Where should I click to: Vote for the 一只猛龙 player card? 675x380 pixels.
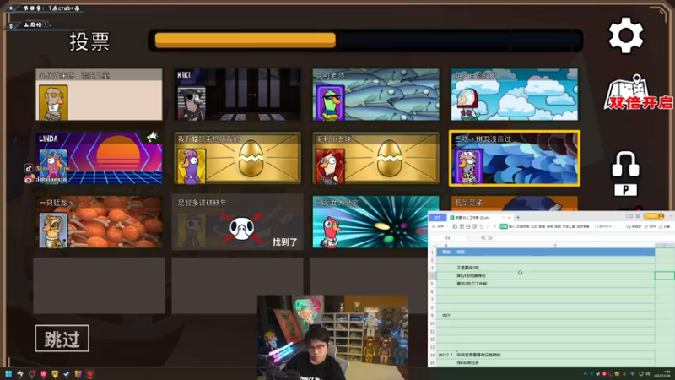pos(99,222)
